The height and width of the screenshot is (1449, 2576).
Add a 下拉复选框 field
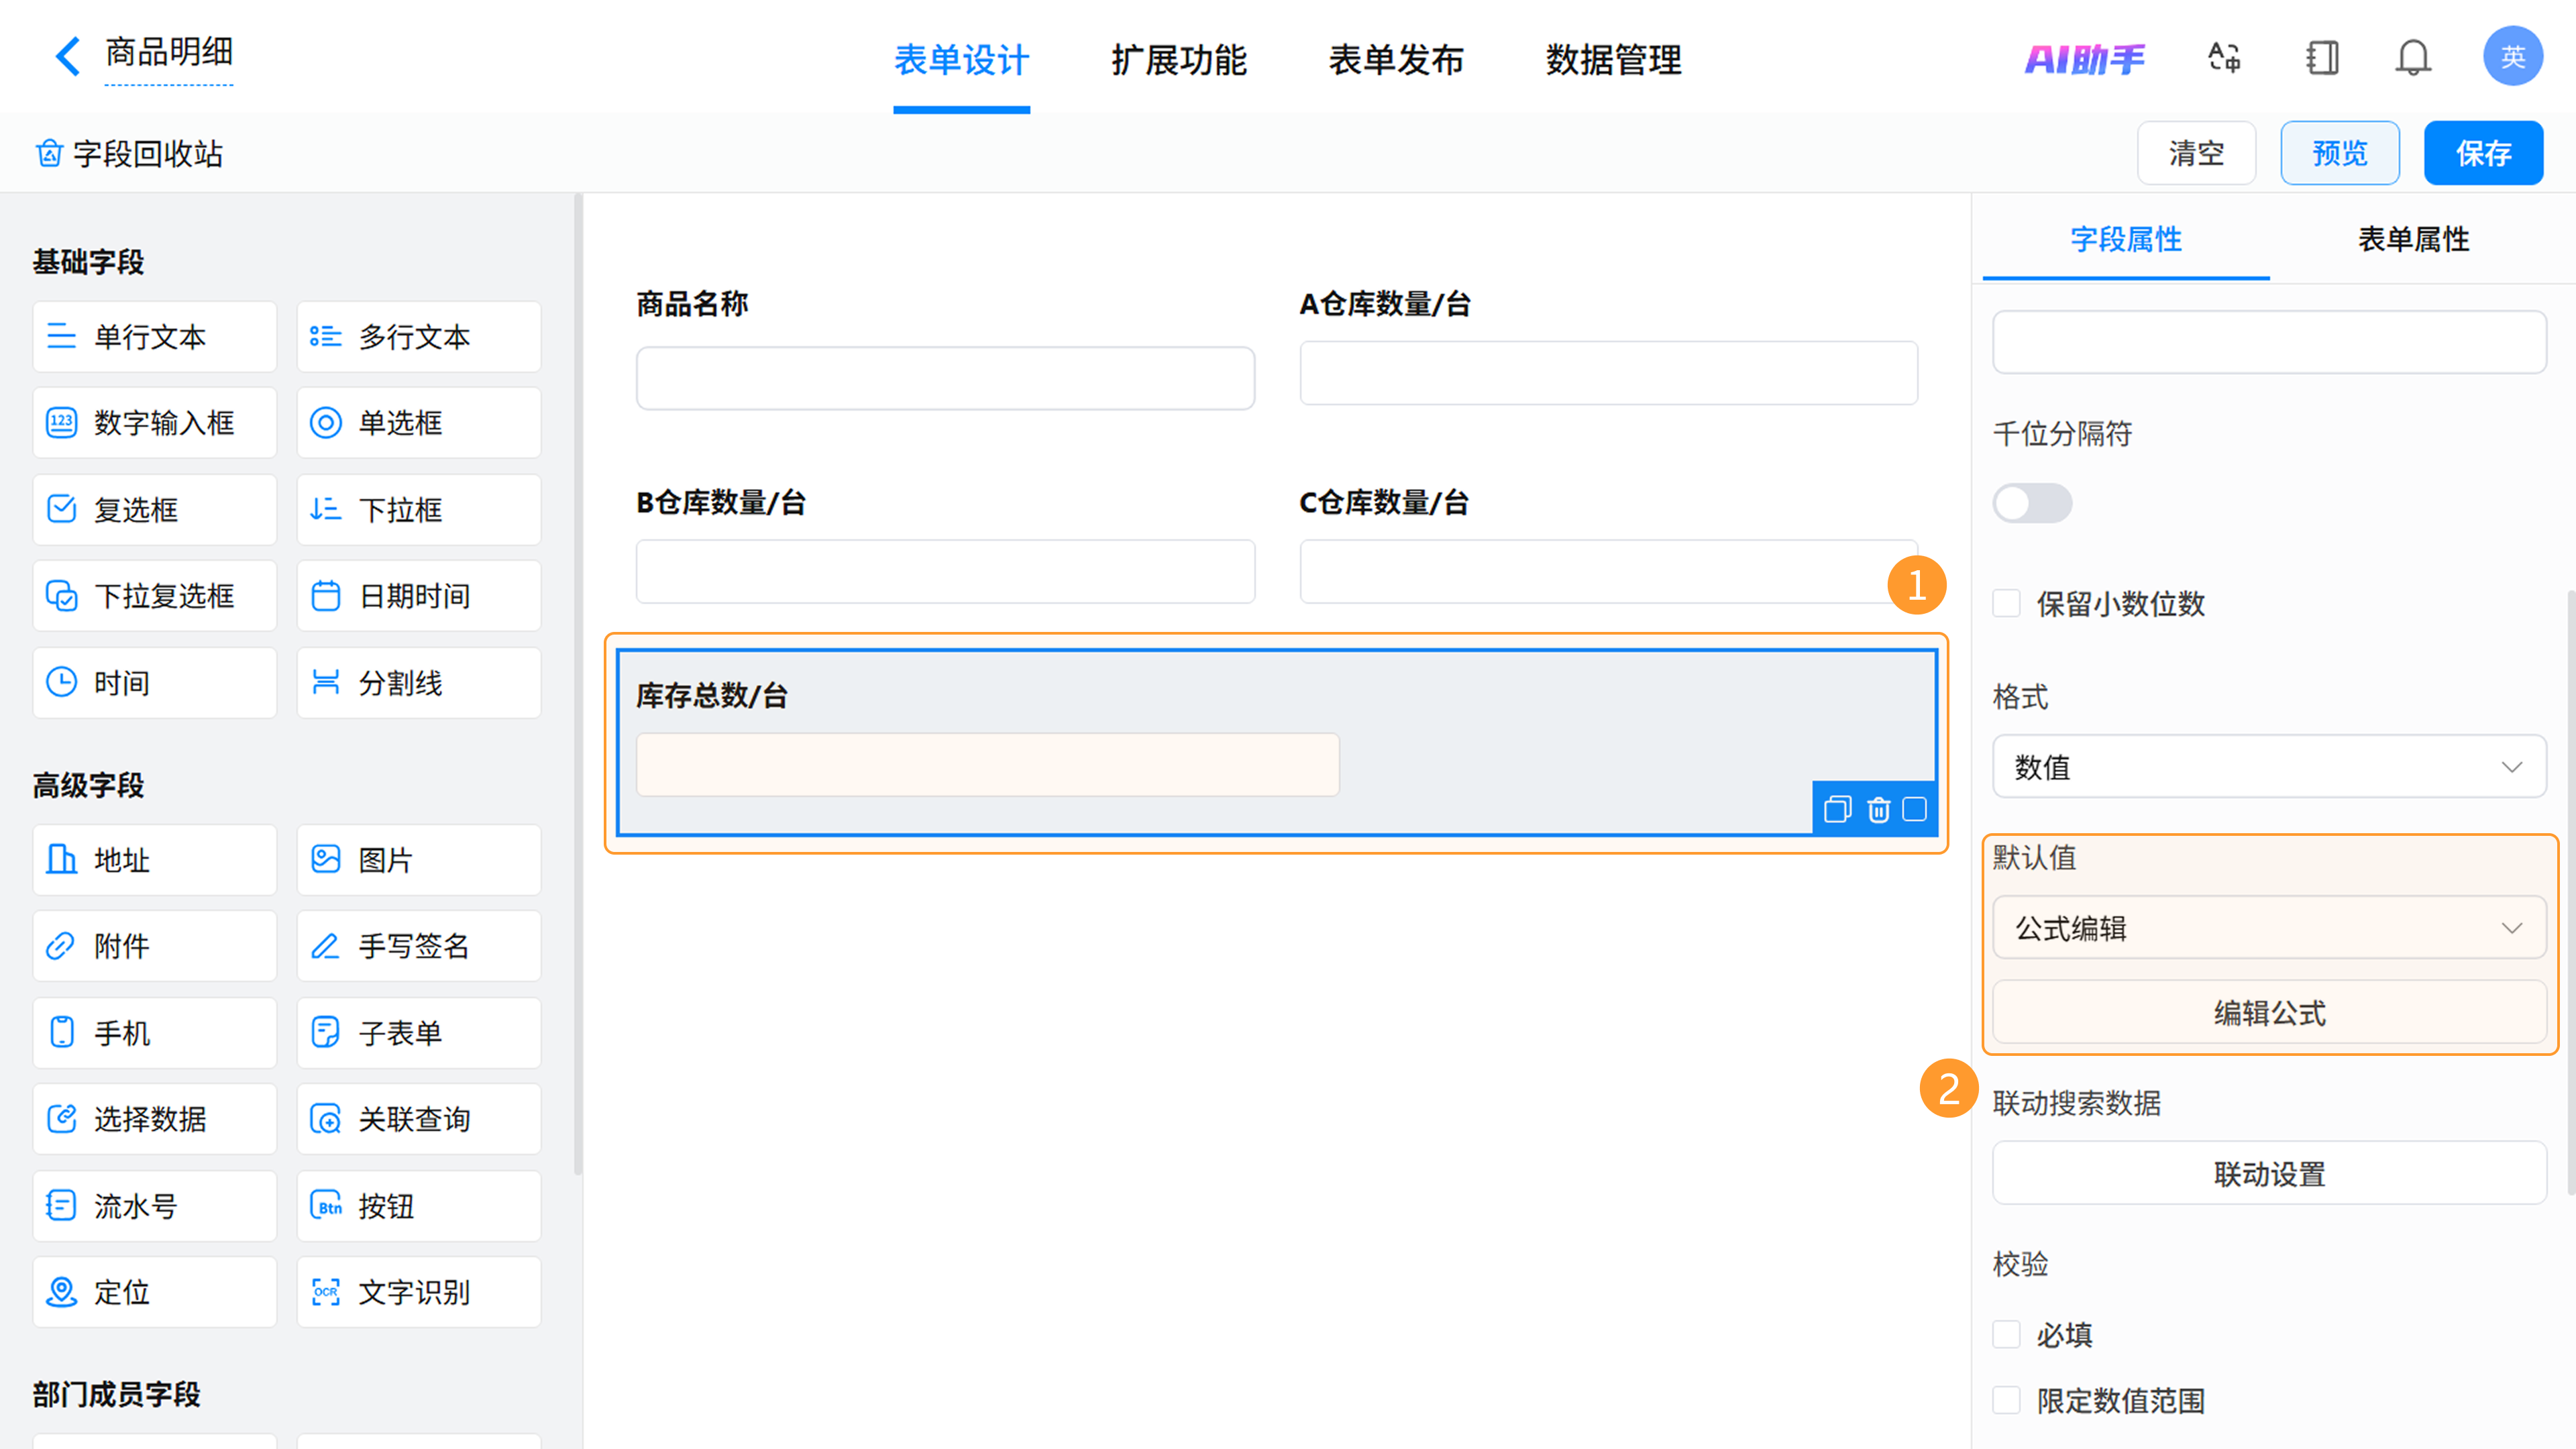coord(155,596)
